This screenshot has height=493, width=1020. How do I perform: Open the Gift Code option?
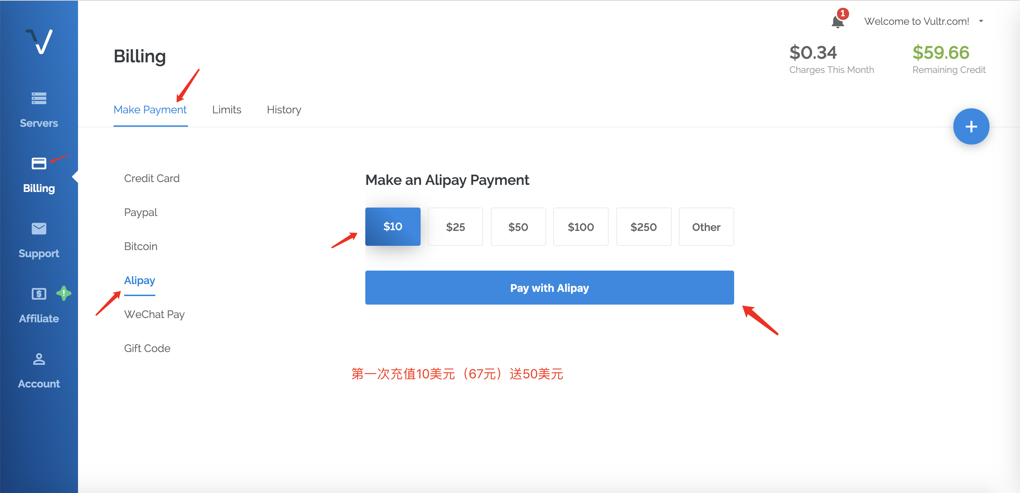(x=147, y=348)
